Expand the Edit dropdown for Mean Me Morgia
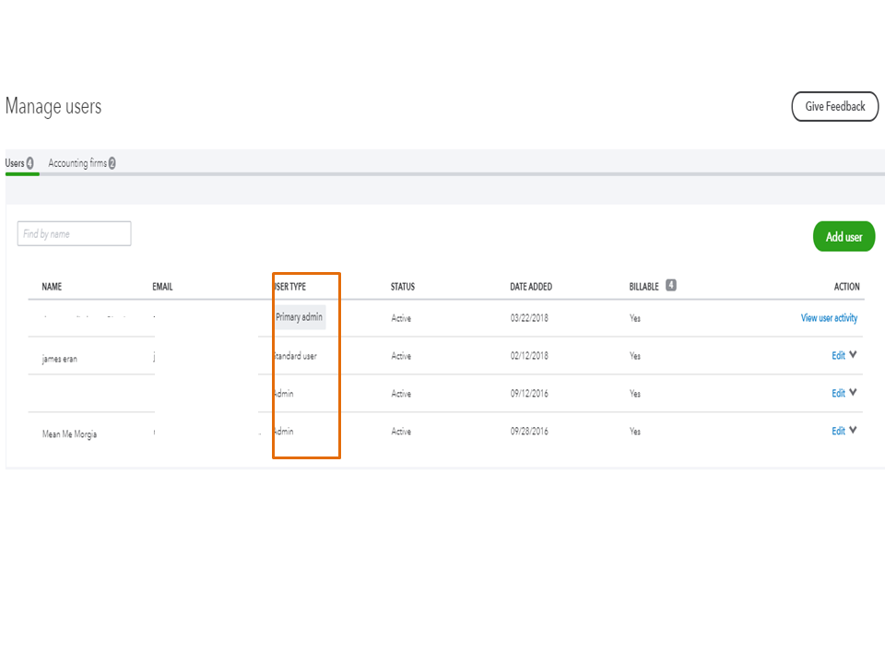This screenshot has width=885, height=664. 853,430
